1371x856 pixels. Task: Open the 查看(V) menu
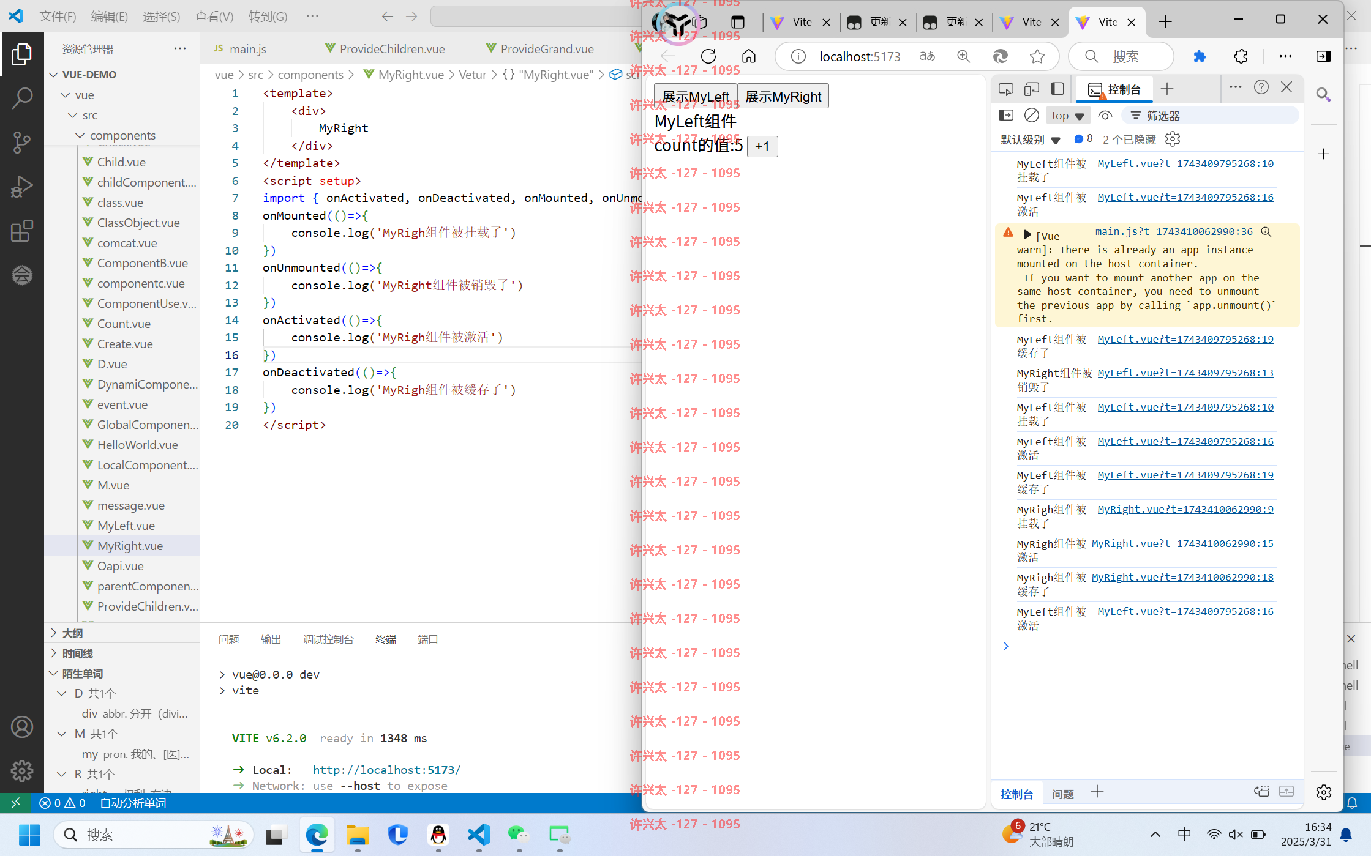[214, 17]
